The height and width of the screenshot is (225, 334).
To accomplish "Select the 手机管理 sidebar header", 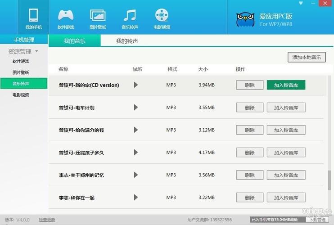I will (24, 40).
